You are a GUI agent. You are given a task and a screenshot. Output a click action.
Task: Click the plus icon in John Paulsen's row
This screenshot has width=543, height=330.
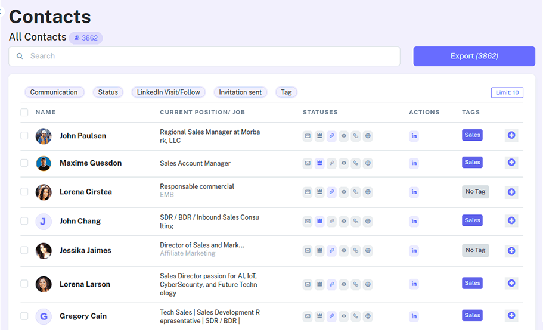511,136
